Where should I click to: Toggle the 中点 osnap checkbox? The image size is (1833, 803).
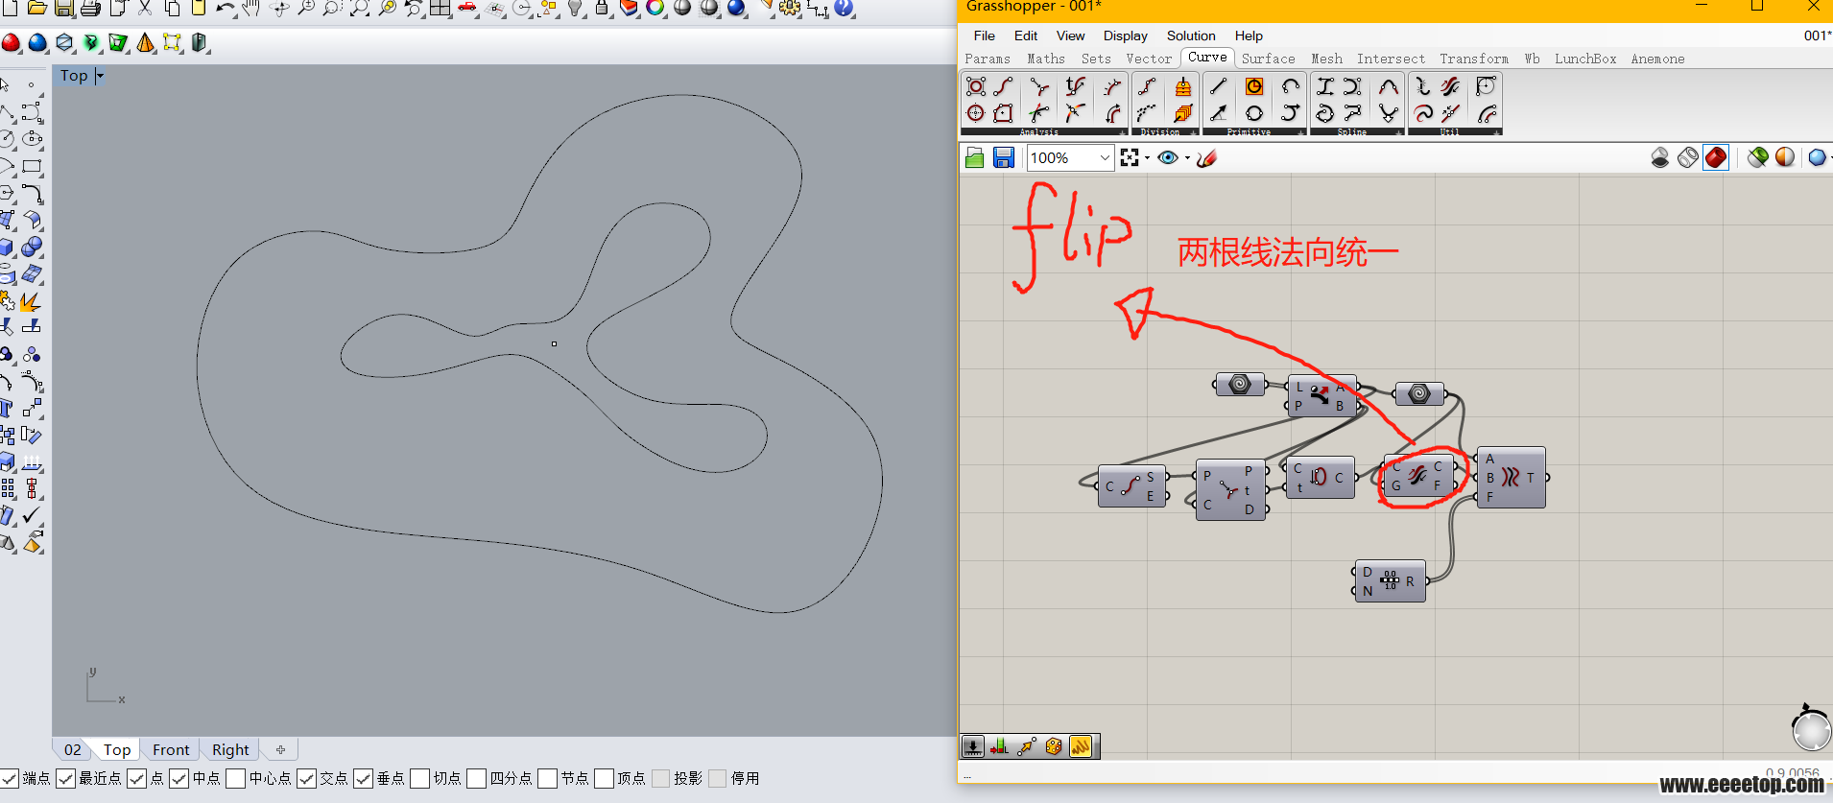pos(179,778)
